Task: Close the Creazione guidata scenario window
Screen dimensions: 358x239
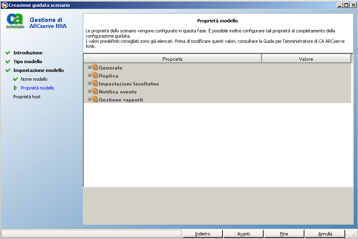Action: (354, 5)
